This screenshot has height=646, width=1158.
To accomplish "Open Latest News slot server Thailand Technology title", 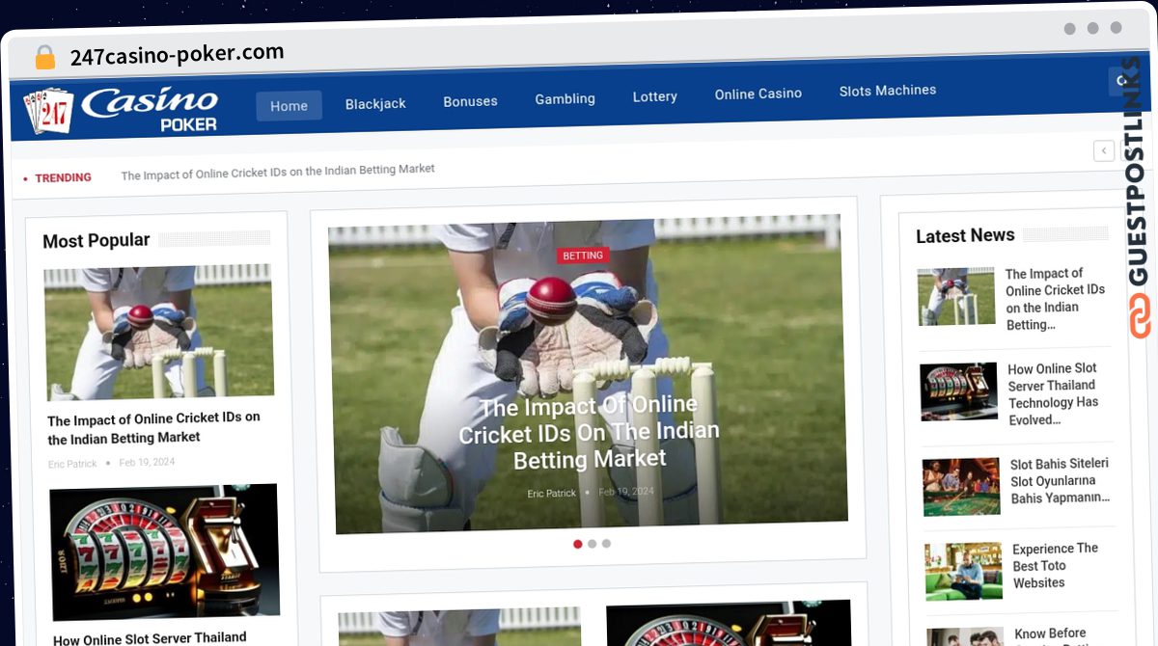I will 1054,394.
